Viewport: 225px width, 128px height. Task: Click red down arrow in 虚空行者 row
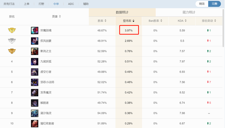coord(208,72)
